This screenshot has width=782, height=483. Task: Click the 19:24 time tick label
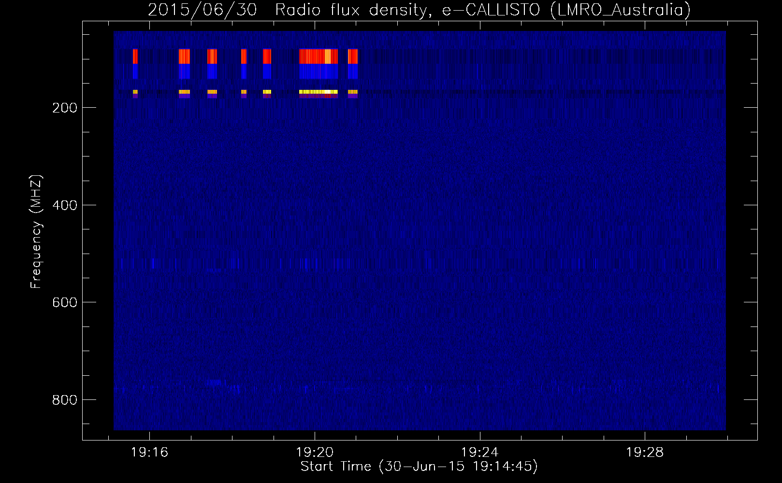click(x=480, y=453)
